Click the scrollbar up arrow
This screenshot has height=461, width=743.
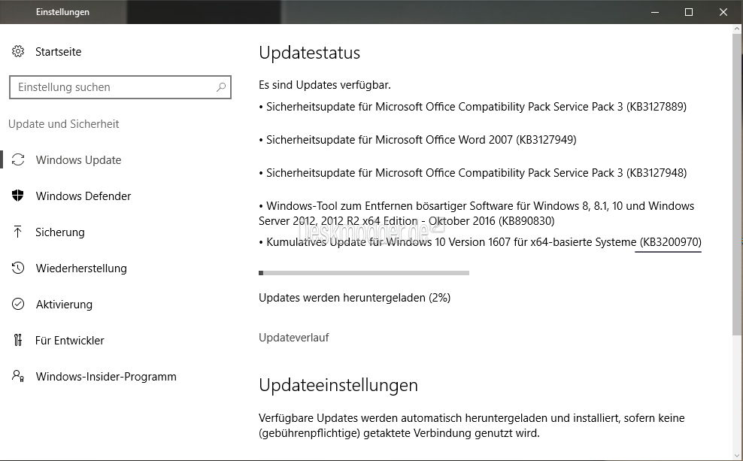(x=737, y=29)
